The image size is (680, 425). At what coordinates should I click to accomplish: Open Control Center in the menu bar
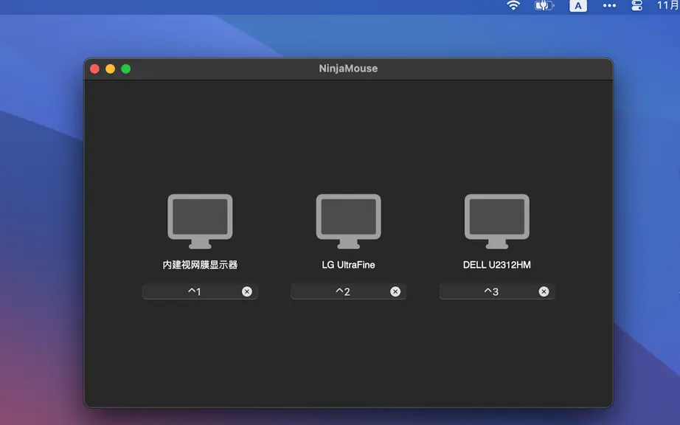(x=636, y=6)
